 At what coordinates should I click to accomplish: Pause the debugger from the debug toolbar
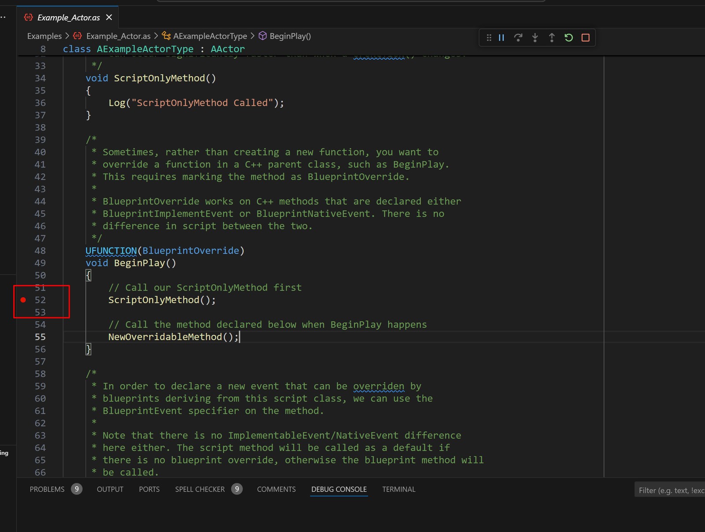[x=501, y=37]
